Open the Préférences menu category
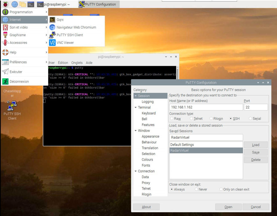Image resolution: width=277 pixels, height=216 pixels. tap(25, 62)
